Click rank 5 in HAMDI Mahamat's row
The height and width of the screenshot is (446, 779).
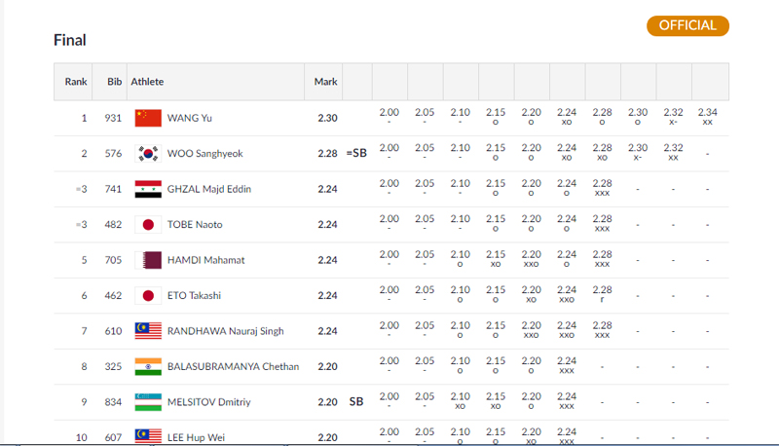click(84, 260)
